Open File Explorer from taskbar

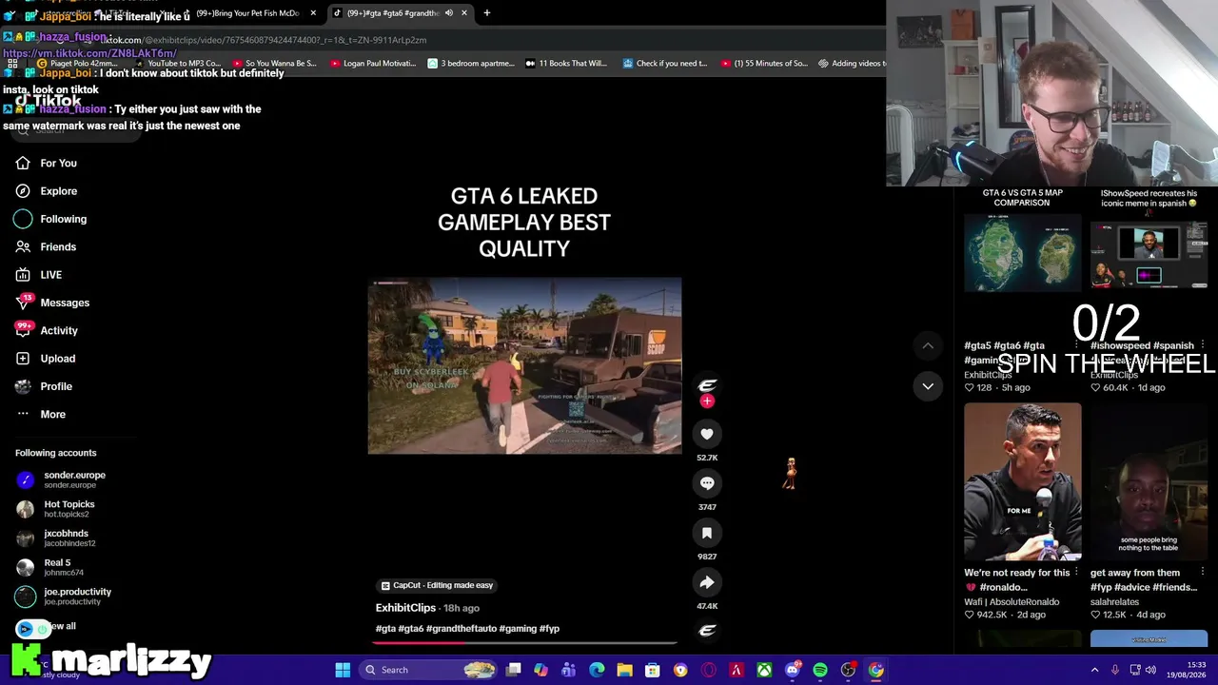624,670
